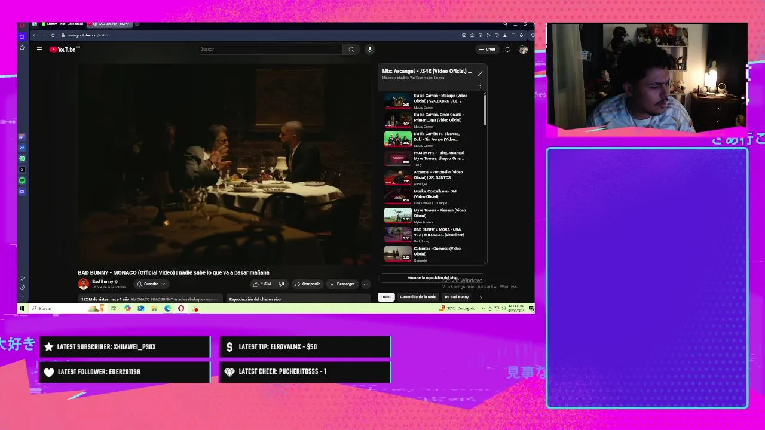The image size is (765, 430).
Task: Add page to bookmarks heart in toolbar
Action: pyautogui.click(x=497, y=35)
